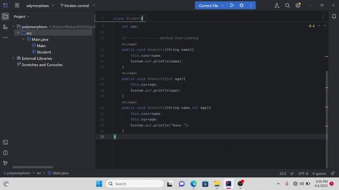
Task: Click the Windows taskbar Search box
Action: point(135,184)
